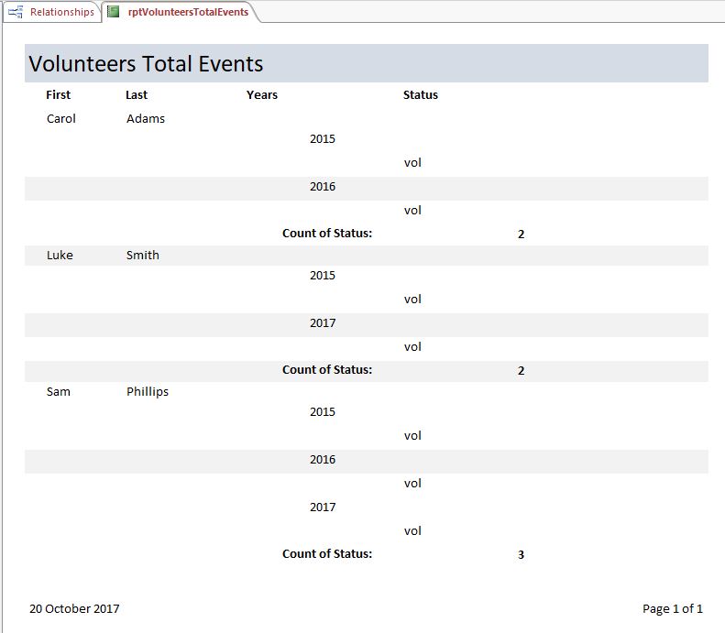The height and width of the screenshot is (633, 725).
Task: Click the date 20 October 2017
Action: coord(74,608)
